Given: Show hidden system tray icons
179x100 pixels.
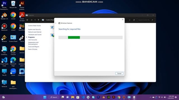Looking at the screenshot, I should pyautogui.click(x=150, y=97).
